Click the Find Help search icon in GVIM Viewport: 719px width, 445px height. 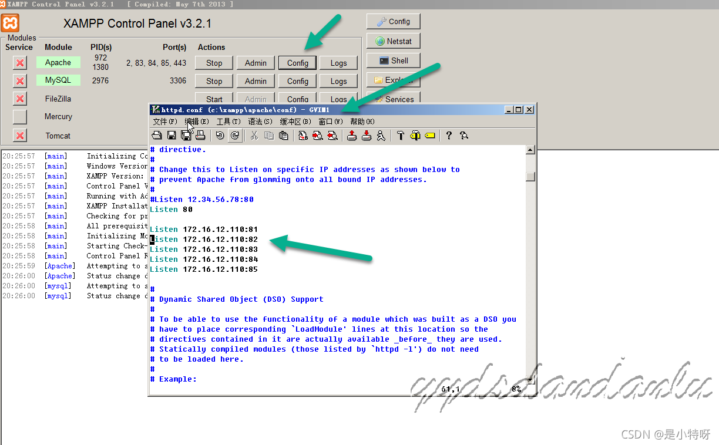pos(464,136)
